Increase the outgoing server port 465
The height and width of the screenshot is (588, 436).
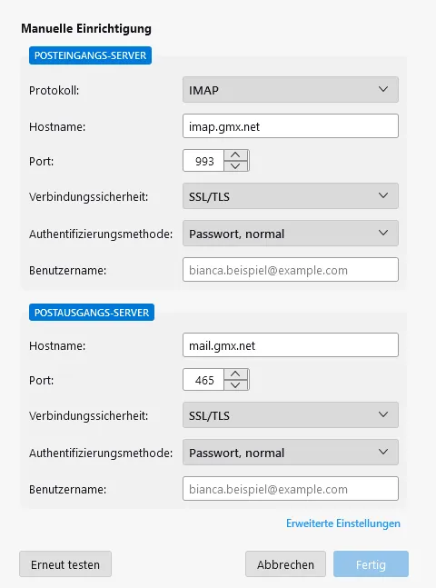[235, 374]
